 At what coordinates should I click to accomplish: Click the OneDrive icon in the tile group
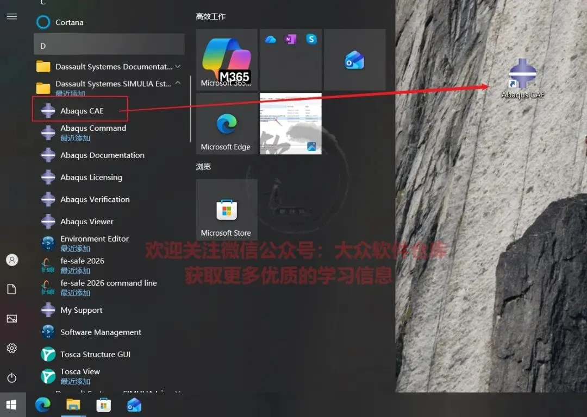270,39
